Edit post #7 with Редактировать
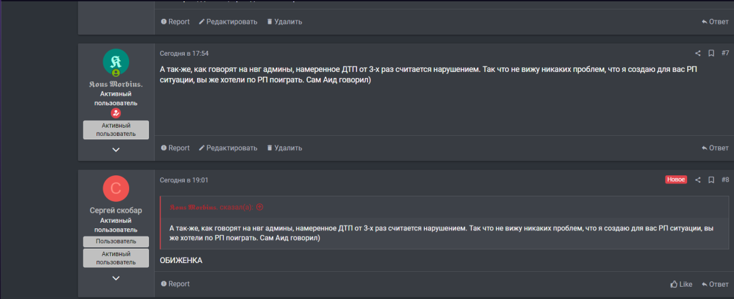This screenshot has width=734, height=299. (228, 148)
